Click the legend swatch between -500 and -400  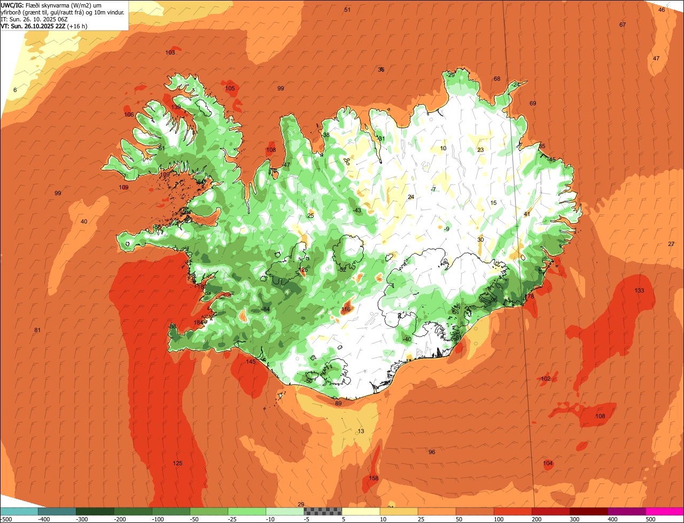click(x=19, y=511)
